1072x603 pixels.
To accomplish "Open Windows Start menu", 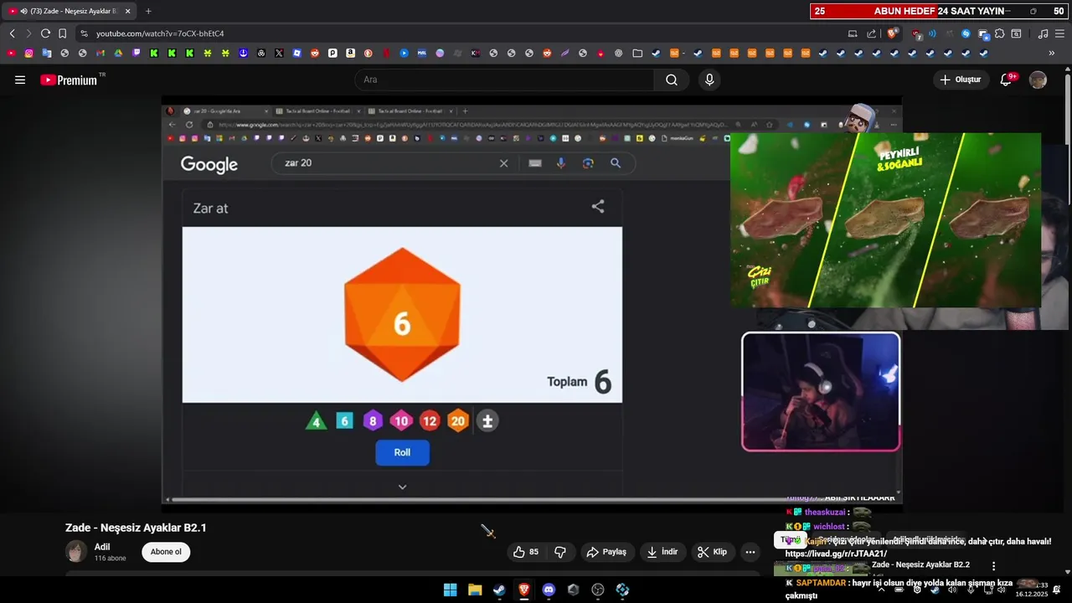I will point(450,590).
